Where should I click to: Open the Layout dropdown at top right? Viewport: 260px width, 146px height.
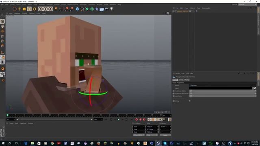[x=247, y=4]
